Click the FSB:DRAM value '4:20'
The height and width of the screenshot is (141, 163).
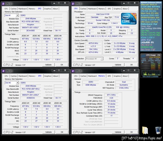click(x=111, y=98)
